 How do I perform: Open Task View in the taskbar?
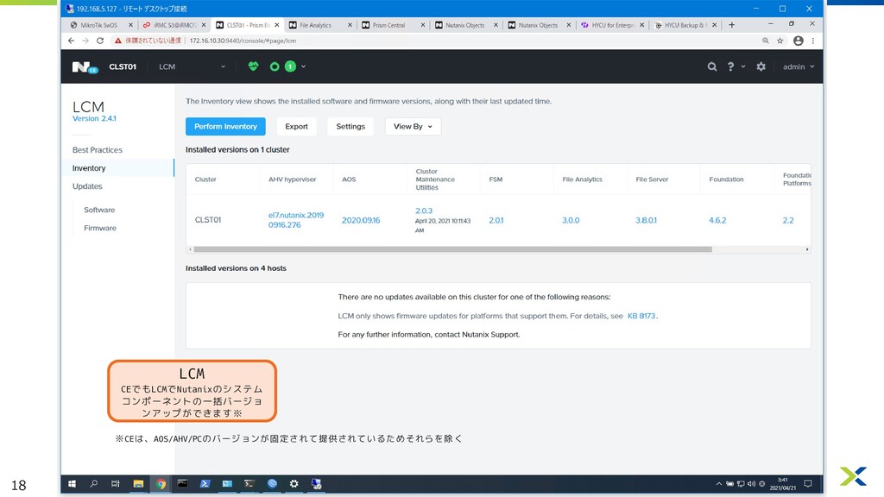click(x=116, y=483)
